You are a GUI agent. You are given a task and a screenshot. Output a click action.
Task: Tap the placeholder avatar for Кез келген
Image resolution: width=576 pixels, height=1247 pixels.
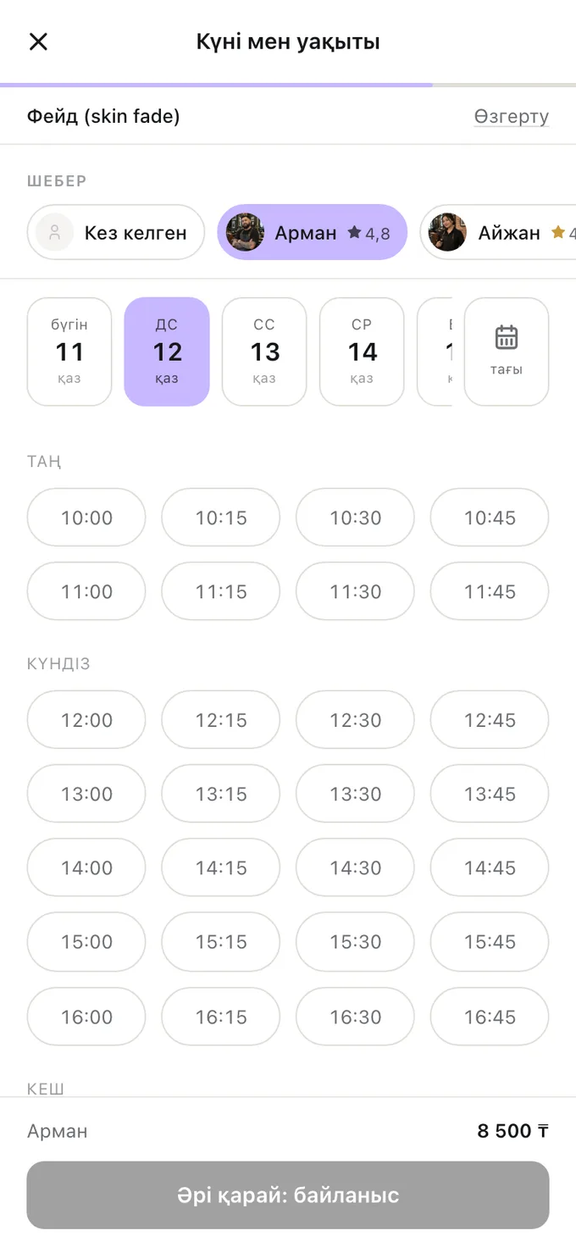55,232
